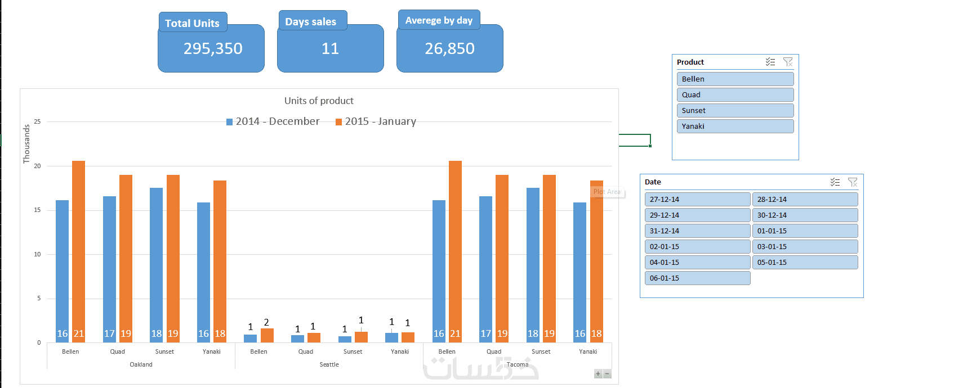Click the blue 2014 - December legend swatch
Viewport: 963px width, 388px height.
tap(230, 122)
